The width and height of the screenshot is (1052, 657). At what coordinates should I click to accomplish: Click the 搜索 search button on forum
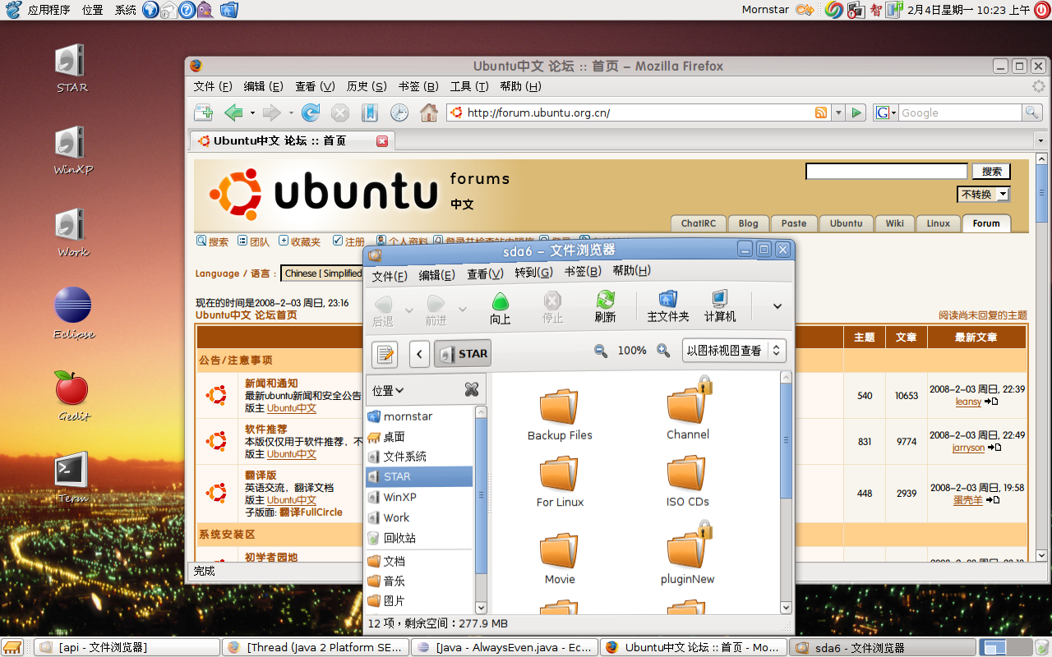tap(991, 171)
